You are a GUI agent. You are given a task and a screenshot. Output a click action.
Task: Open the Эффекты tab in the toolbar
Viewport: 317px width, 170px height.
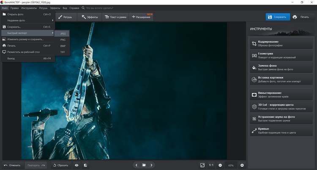click(90, 17)
